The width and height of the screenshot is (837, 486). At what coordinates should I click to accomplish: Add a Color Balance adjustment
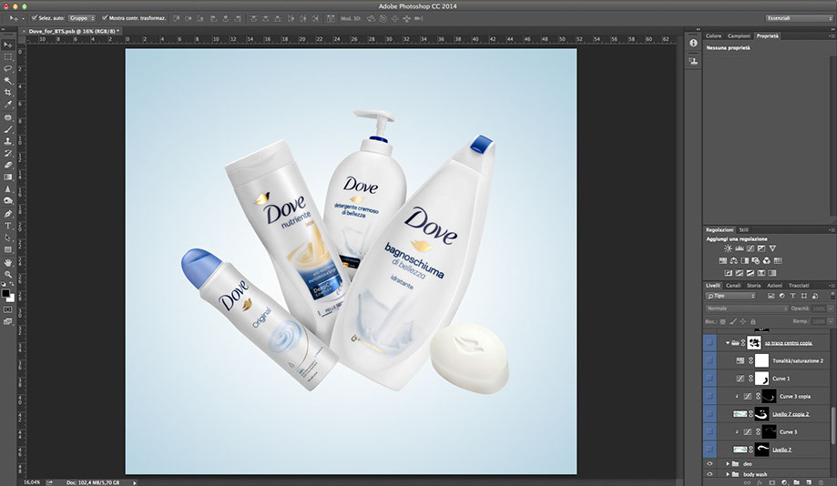click(733, 261)
